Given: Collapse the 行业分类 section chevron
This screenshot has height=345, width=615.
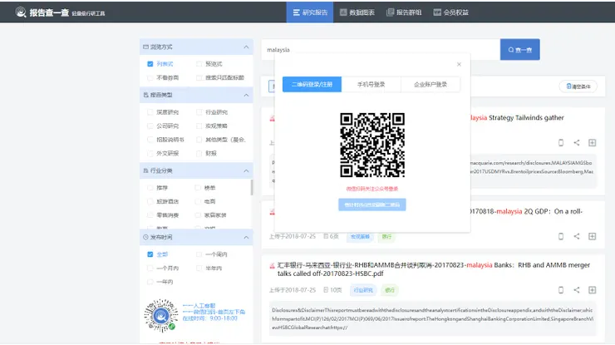Looking at the screenshot, I should pyautogui.click(x=246, y=170).
